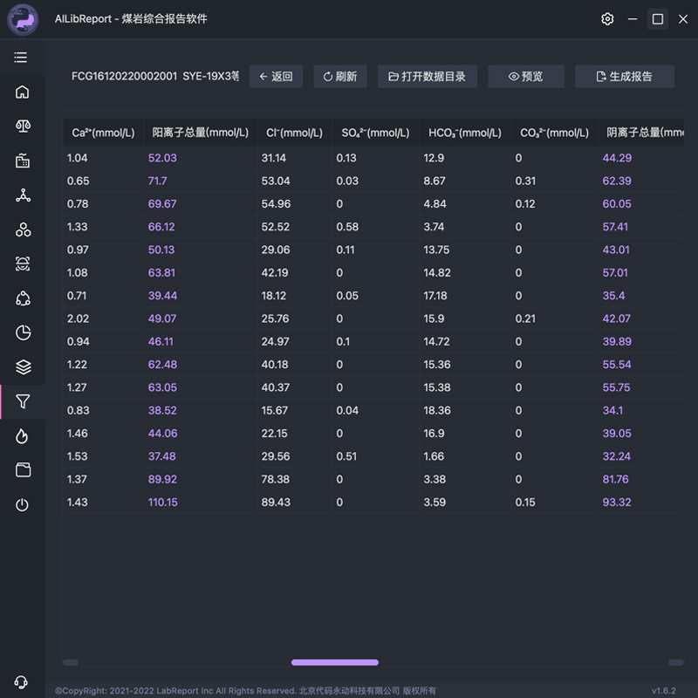Click the HCO₃⁻(mmol/L) column header

(465, 133)
